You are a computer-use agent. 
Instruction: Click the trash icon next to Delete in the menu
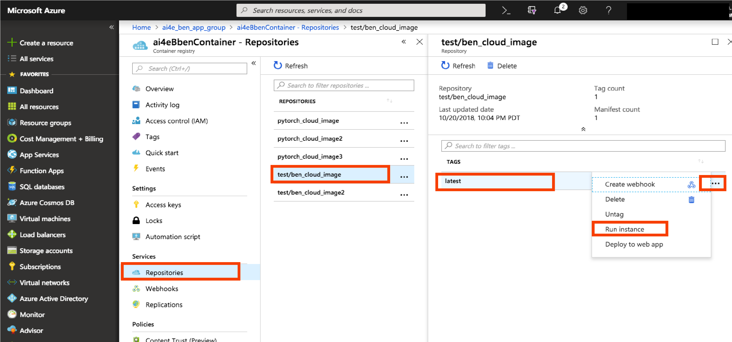click(691, 200)
